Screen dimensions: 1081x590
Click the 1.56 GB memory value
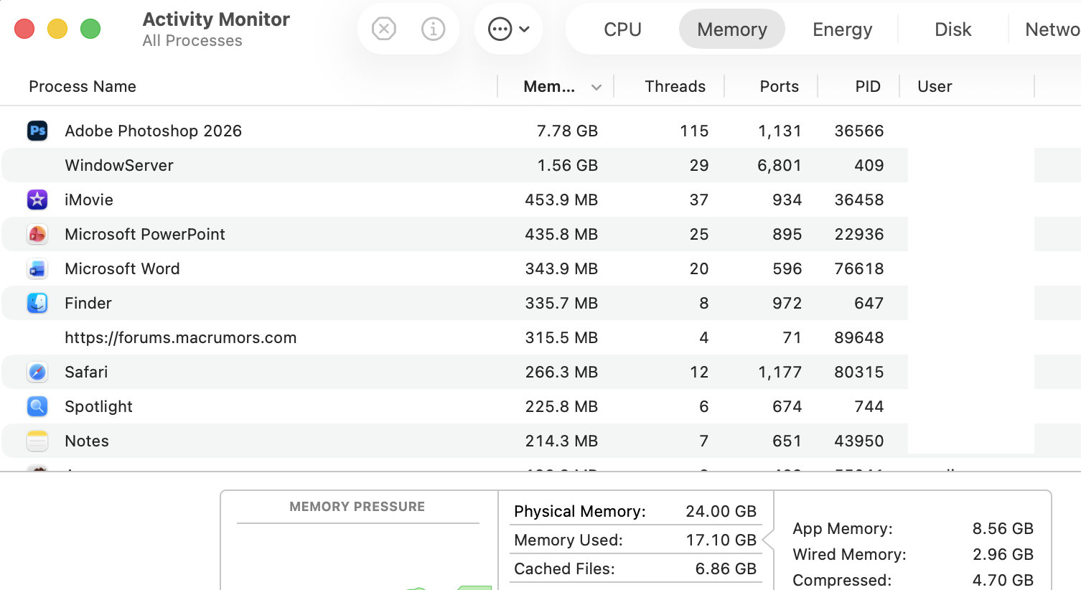(x=567, y=165)
